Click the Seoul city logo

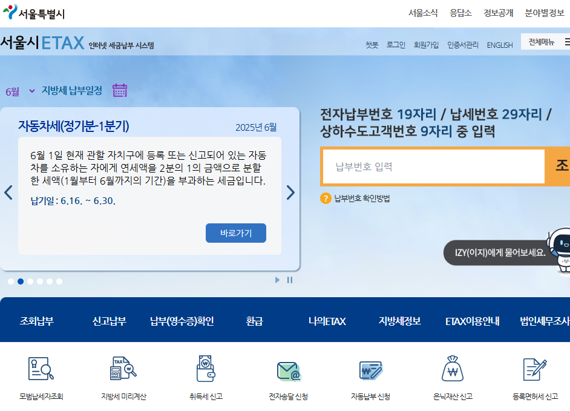[x=34, y=12]
